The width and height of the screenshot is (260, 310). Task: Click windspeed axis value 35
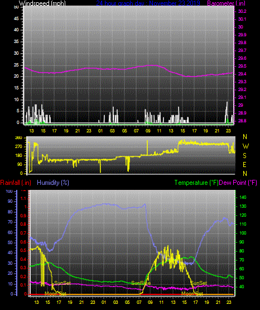point(16,42)
